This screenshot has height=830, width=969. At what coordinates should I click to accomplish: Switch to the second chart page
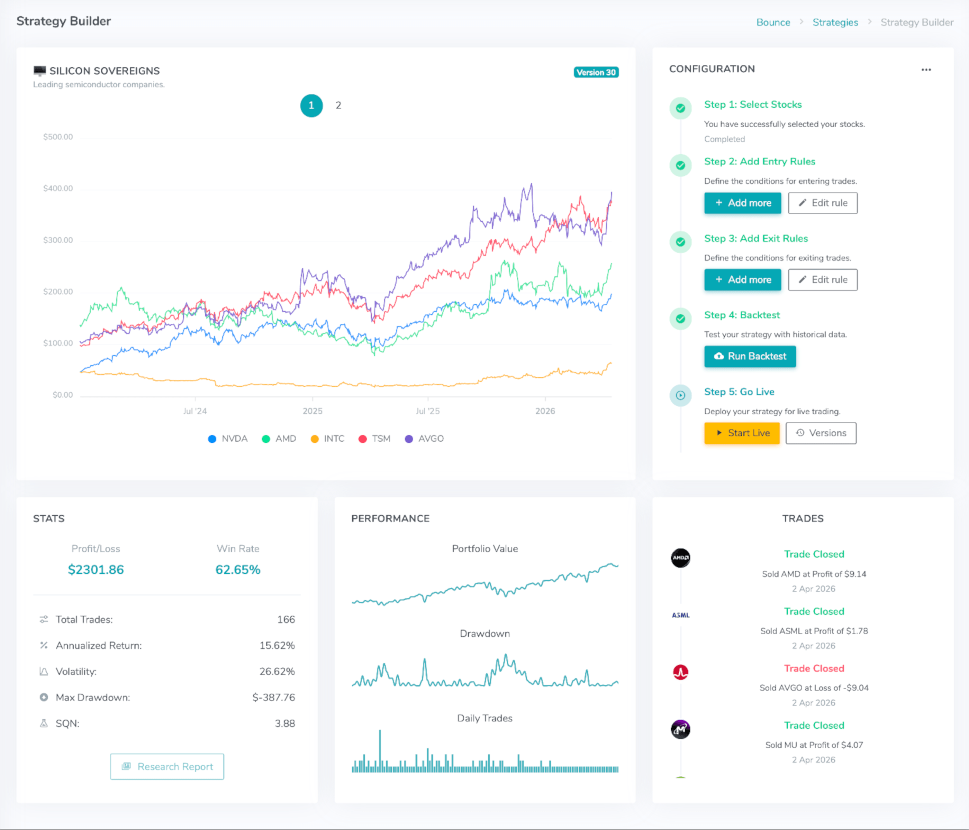coord(338,105)
